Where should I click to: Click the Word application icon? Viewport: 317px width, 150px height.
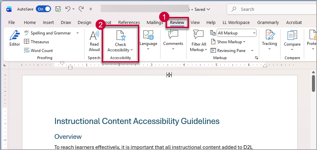click(9, 9)
